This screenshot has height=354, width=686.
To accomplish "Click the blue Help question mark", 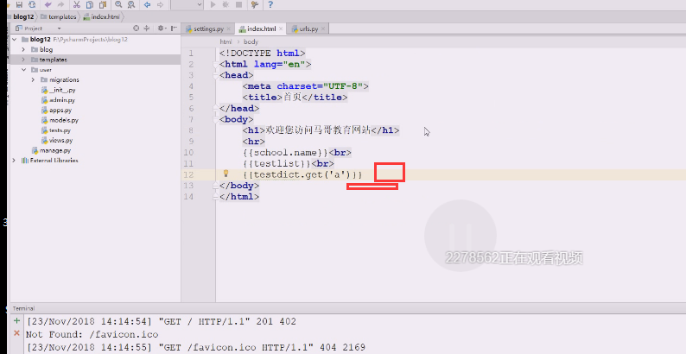I will click(x=270, y=5).
